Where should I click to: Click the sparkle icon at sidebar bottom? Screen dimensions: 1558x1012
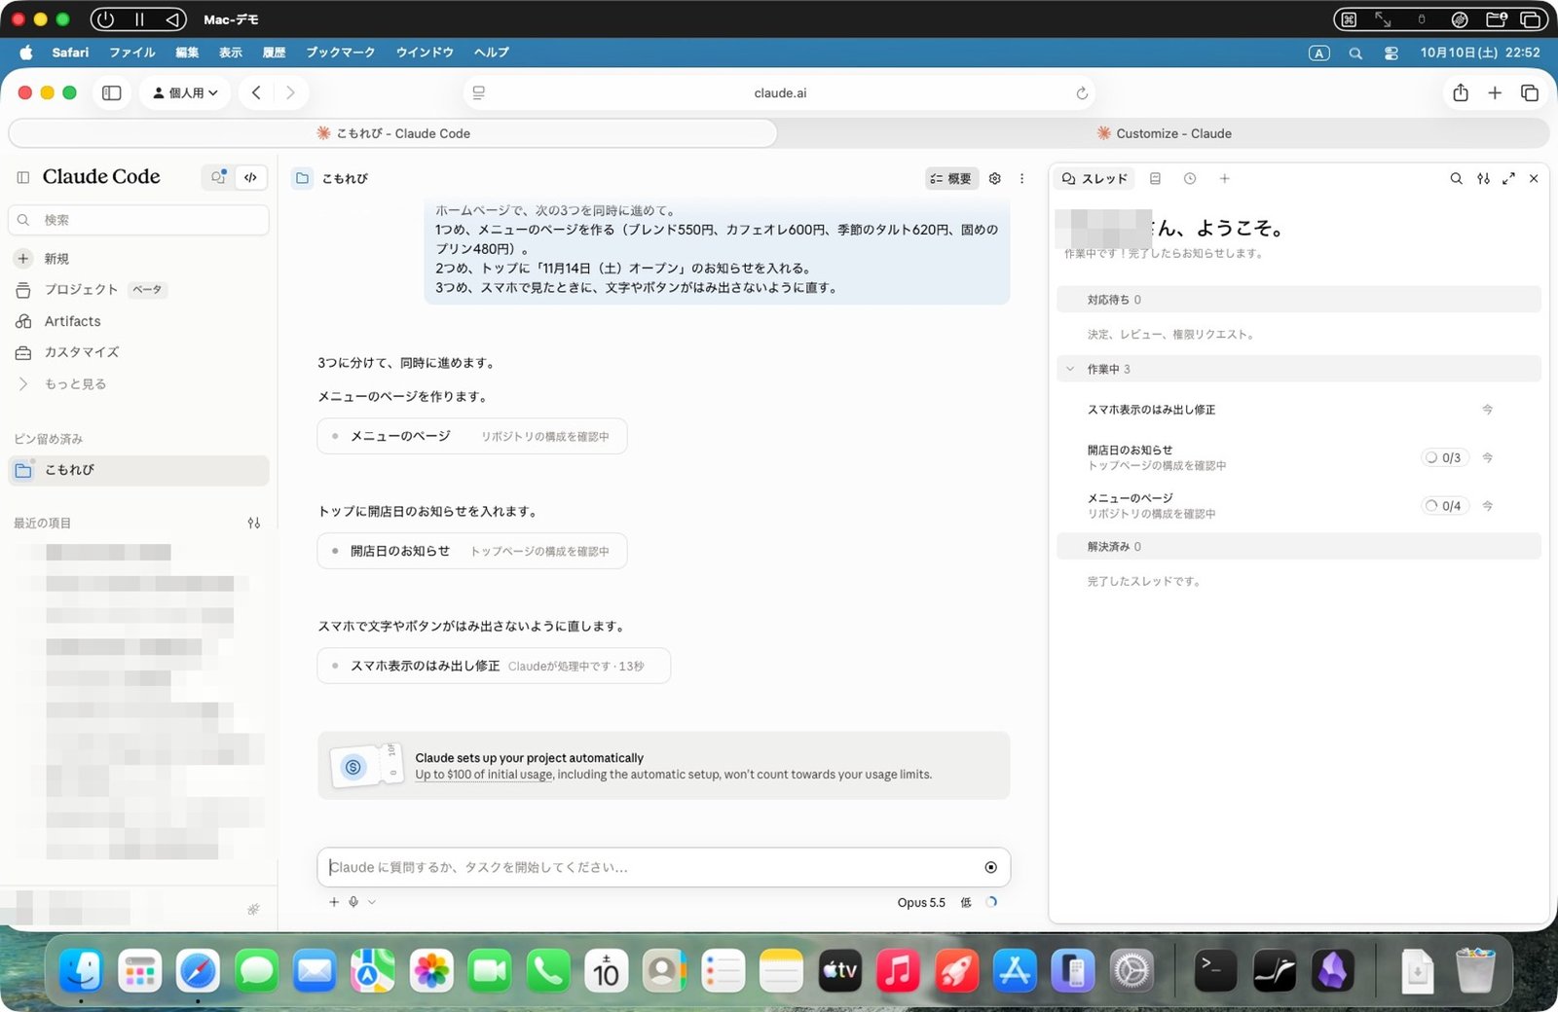pyautogui.click(x=253, y=910)
